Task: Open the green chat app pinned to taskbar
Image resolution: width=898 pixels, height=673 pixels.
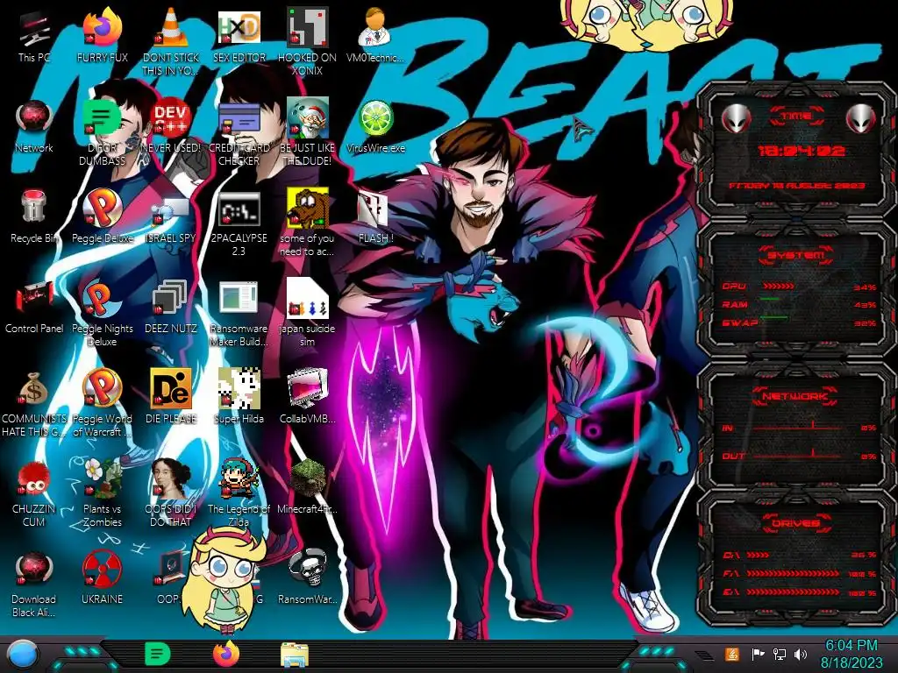Action: (x=158, y=654)
